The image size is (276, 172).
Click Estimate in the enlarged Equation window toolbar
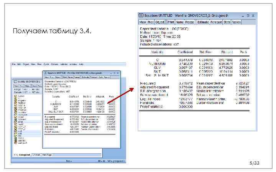[203, 22]
